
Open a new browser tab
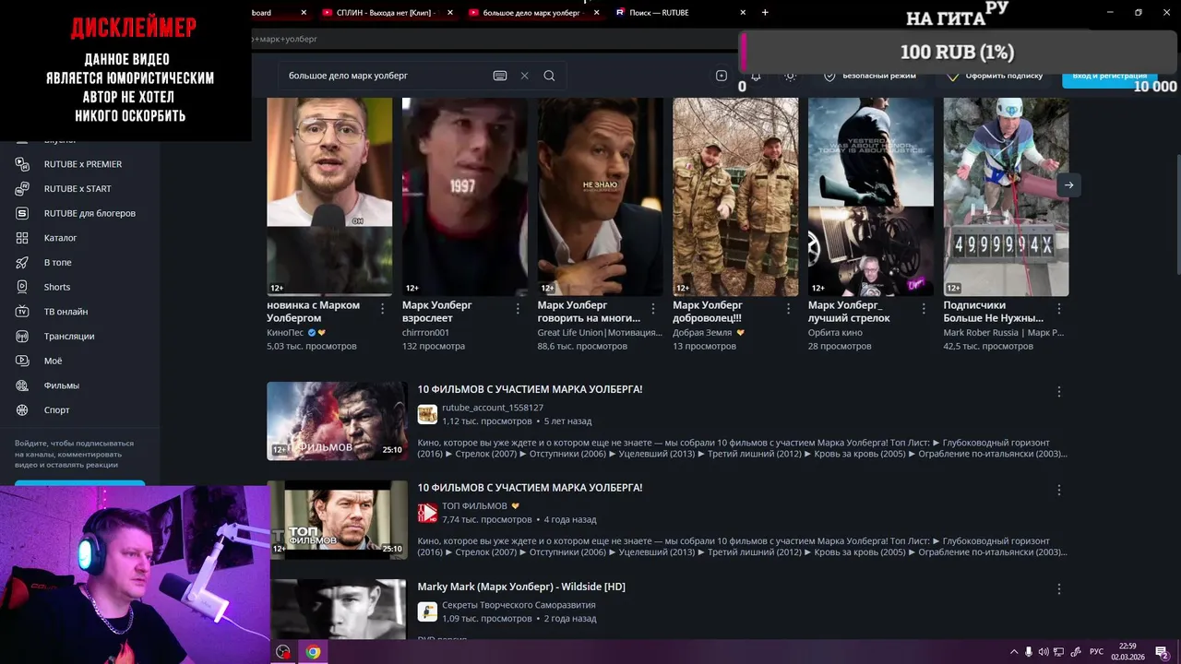[765, 13]
